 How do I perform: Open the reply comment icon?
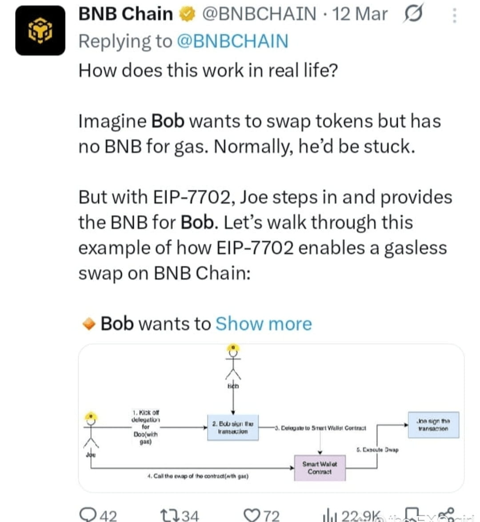tap(89, 514)
